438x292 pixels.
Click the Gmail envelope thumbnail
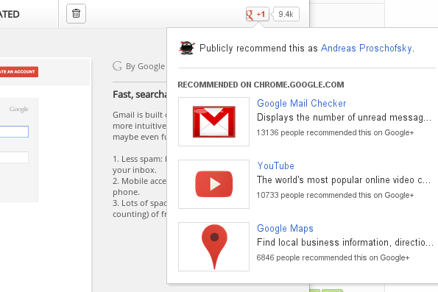(x=213, y=121)
